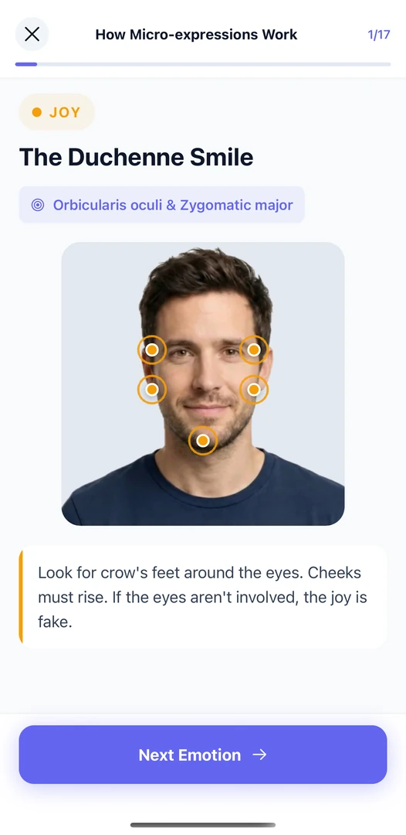
Task: Tap How Micro-expressions Work title
Action: (x=196, y=35)
